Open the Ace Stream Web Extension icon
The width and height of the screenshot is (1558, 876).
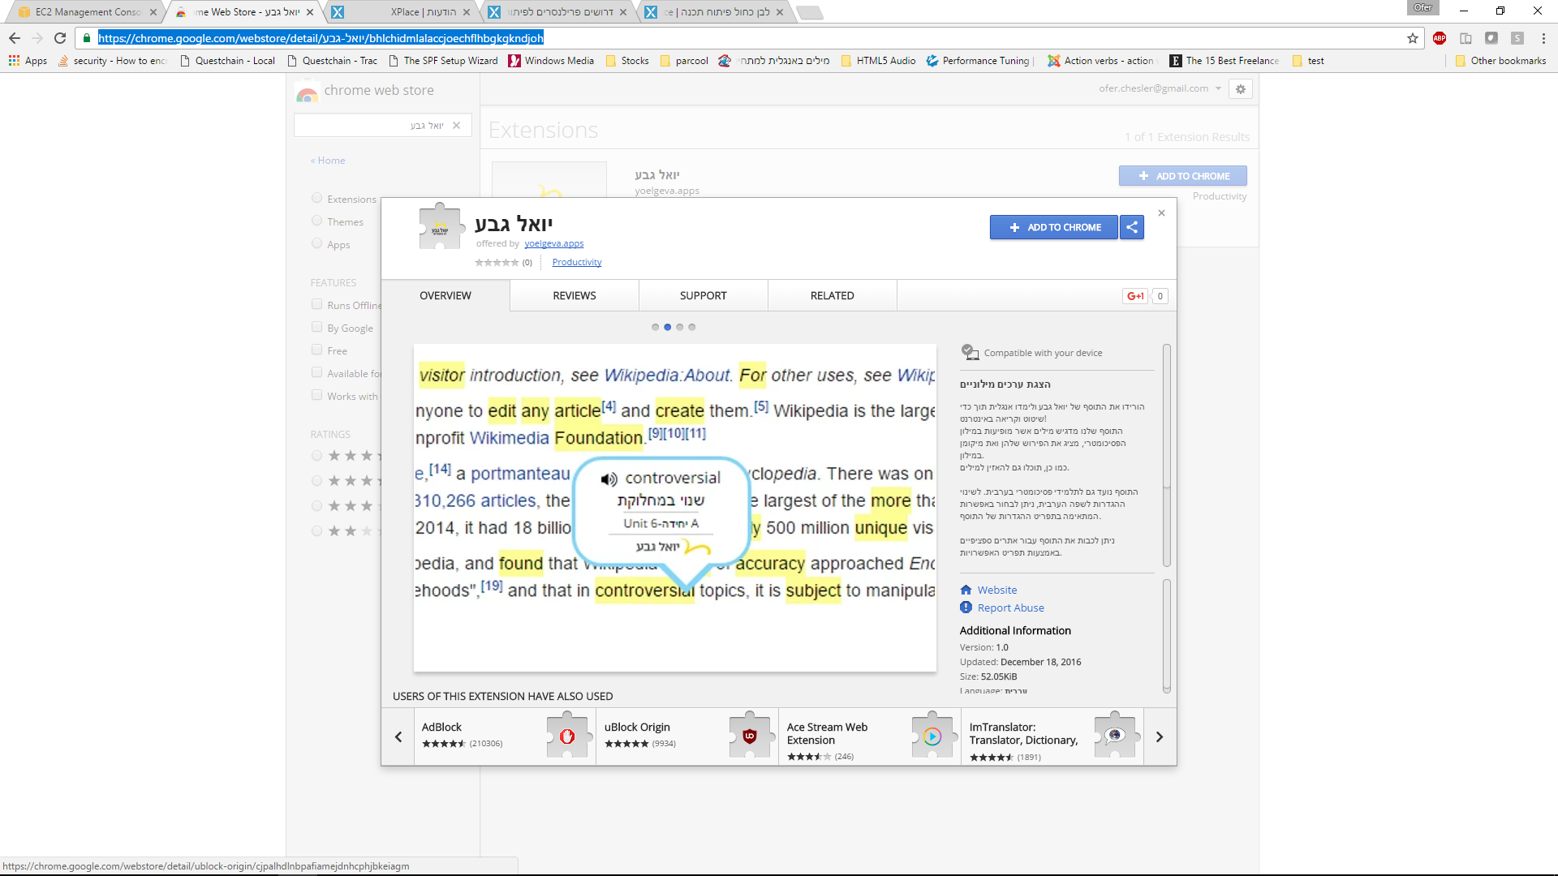(932, 736)
